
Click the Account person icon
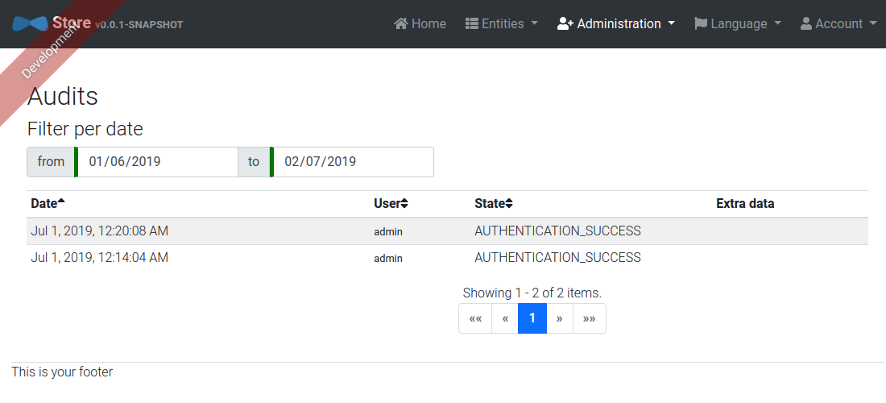point(806,23)
